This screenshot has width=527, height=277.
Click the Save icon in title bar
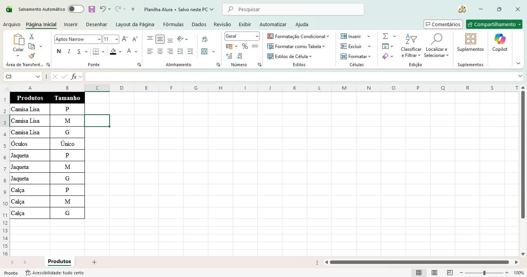92,9
